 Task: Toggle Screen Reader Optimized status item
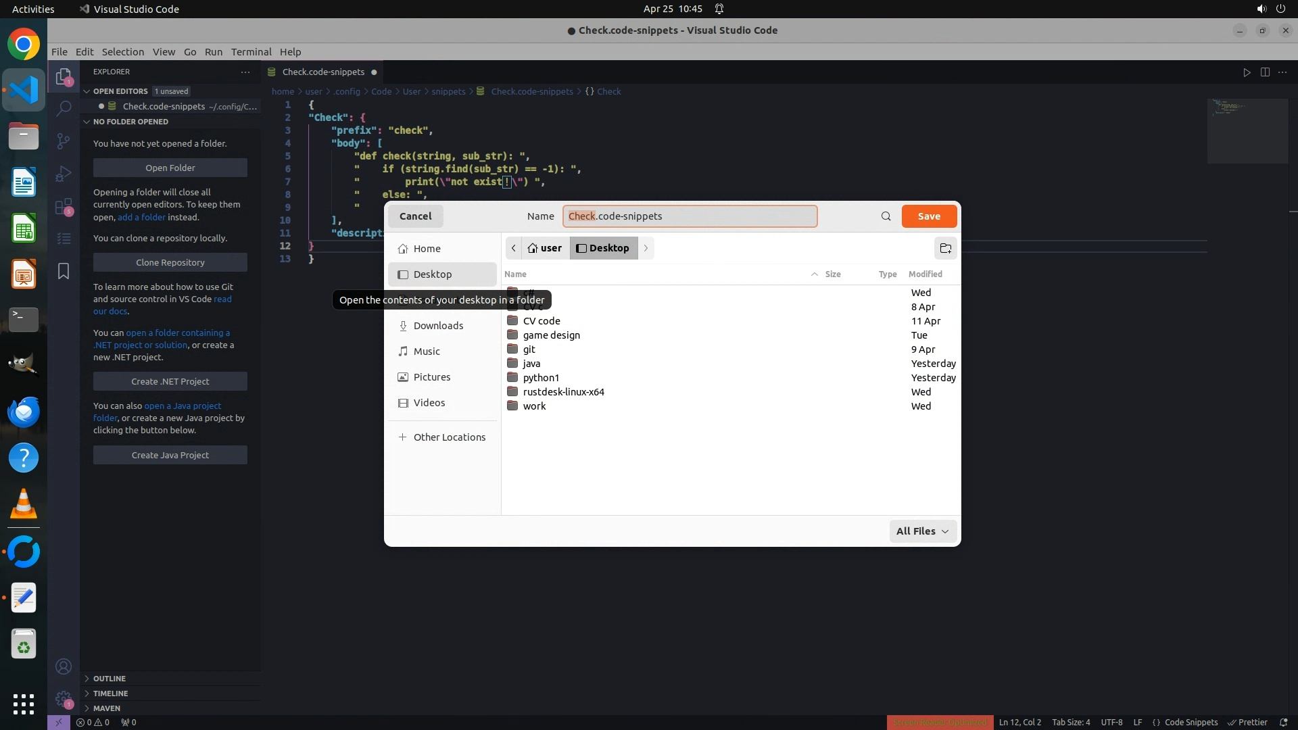click(x=940, y=722)
